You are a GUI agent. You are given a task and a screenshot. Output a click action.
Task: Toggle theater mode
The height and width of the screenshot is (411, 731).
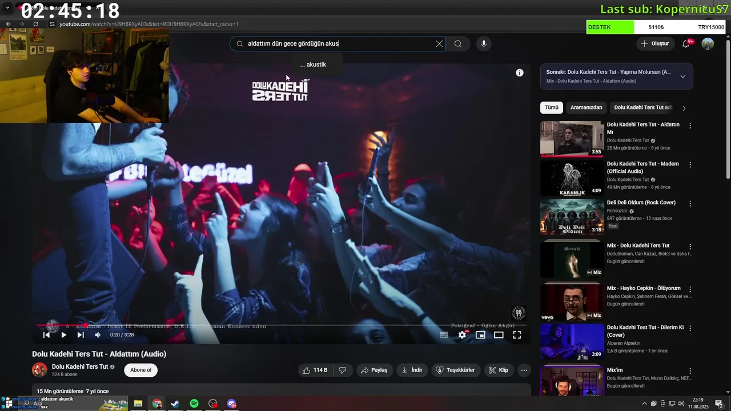point(499,335)
